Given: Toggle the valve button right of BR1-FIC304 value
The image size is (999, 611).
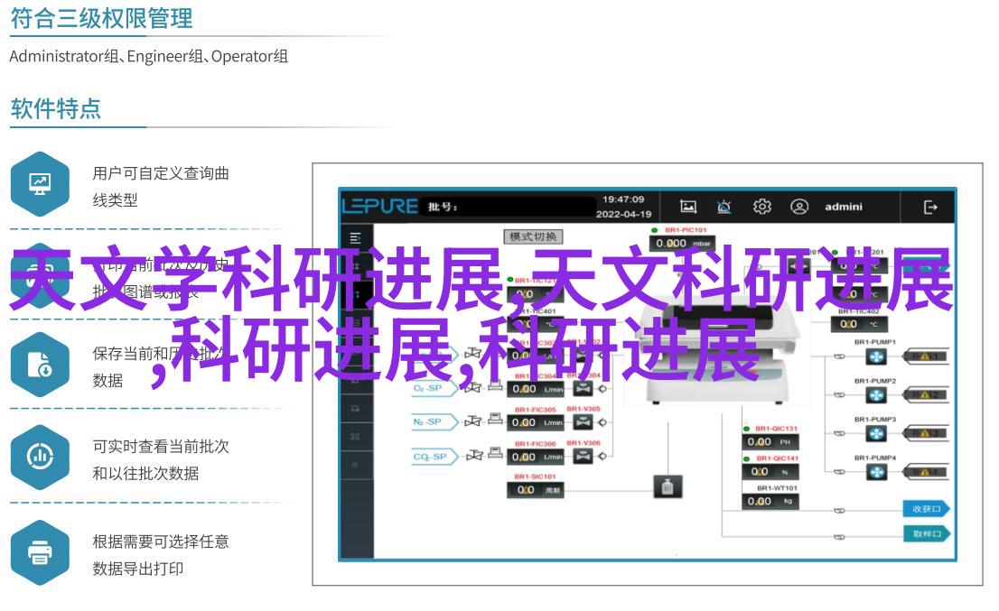Looking at the screenshot, I should pos(583,388).
